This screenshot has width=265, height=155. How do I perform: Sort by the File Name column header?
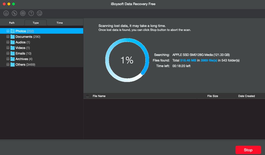[x=99, y=96]
